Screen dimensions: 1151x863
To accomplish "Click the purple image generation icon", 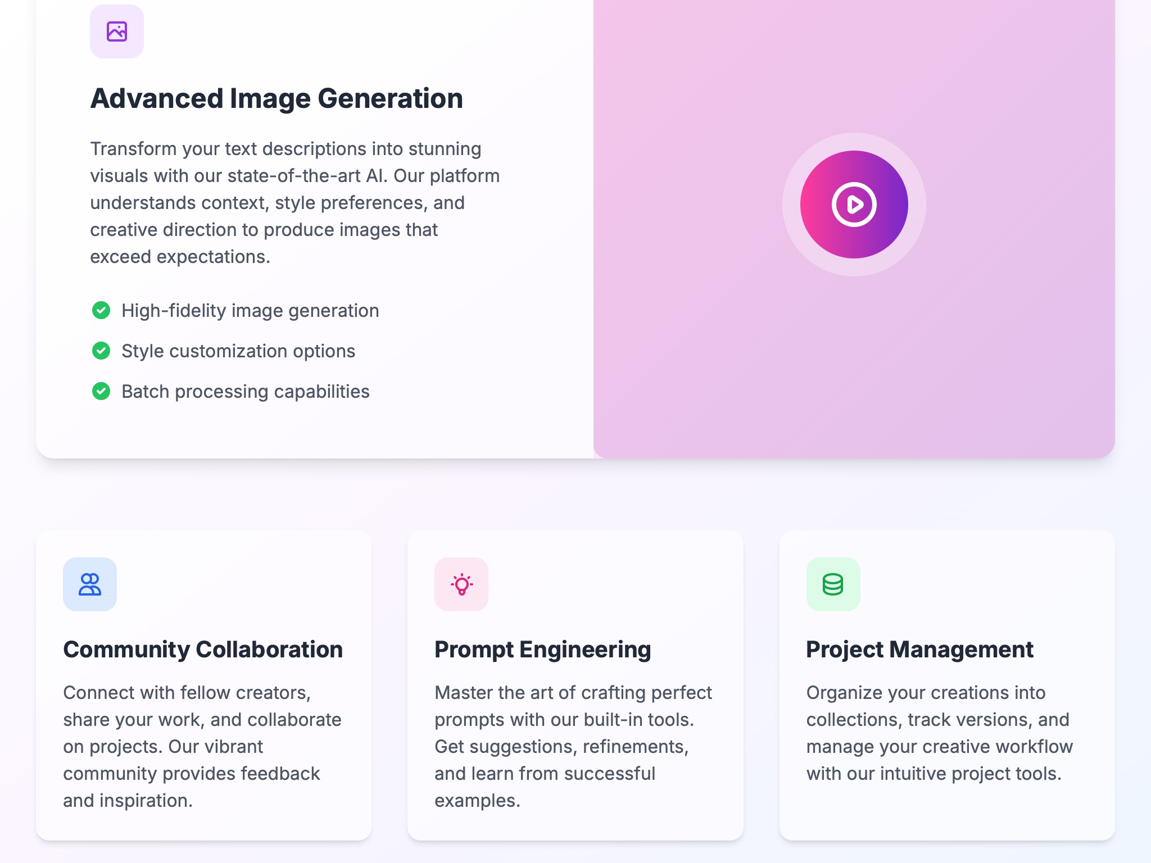I will 116,31.
